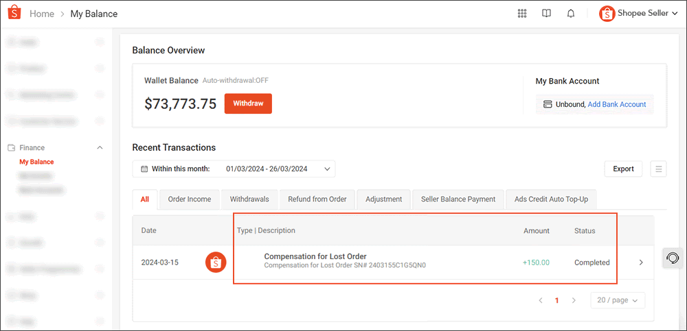The width and height of the screenshot is (687, 331).
Task: Open the date range dropdown
Action: pos(234,169)
